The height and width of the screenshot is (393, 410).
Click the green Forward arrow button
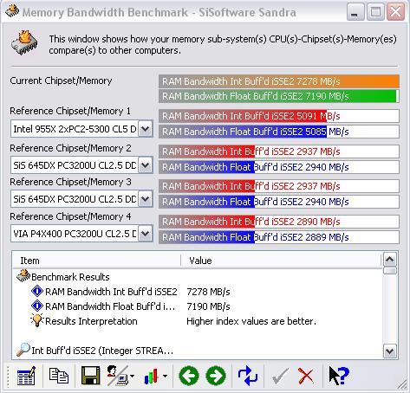[216, 376]
